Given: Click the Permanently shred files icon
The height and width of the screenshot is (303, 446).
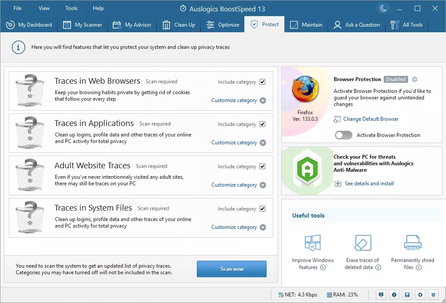Looking at the screenshot, I should point(412,243).
